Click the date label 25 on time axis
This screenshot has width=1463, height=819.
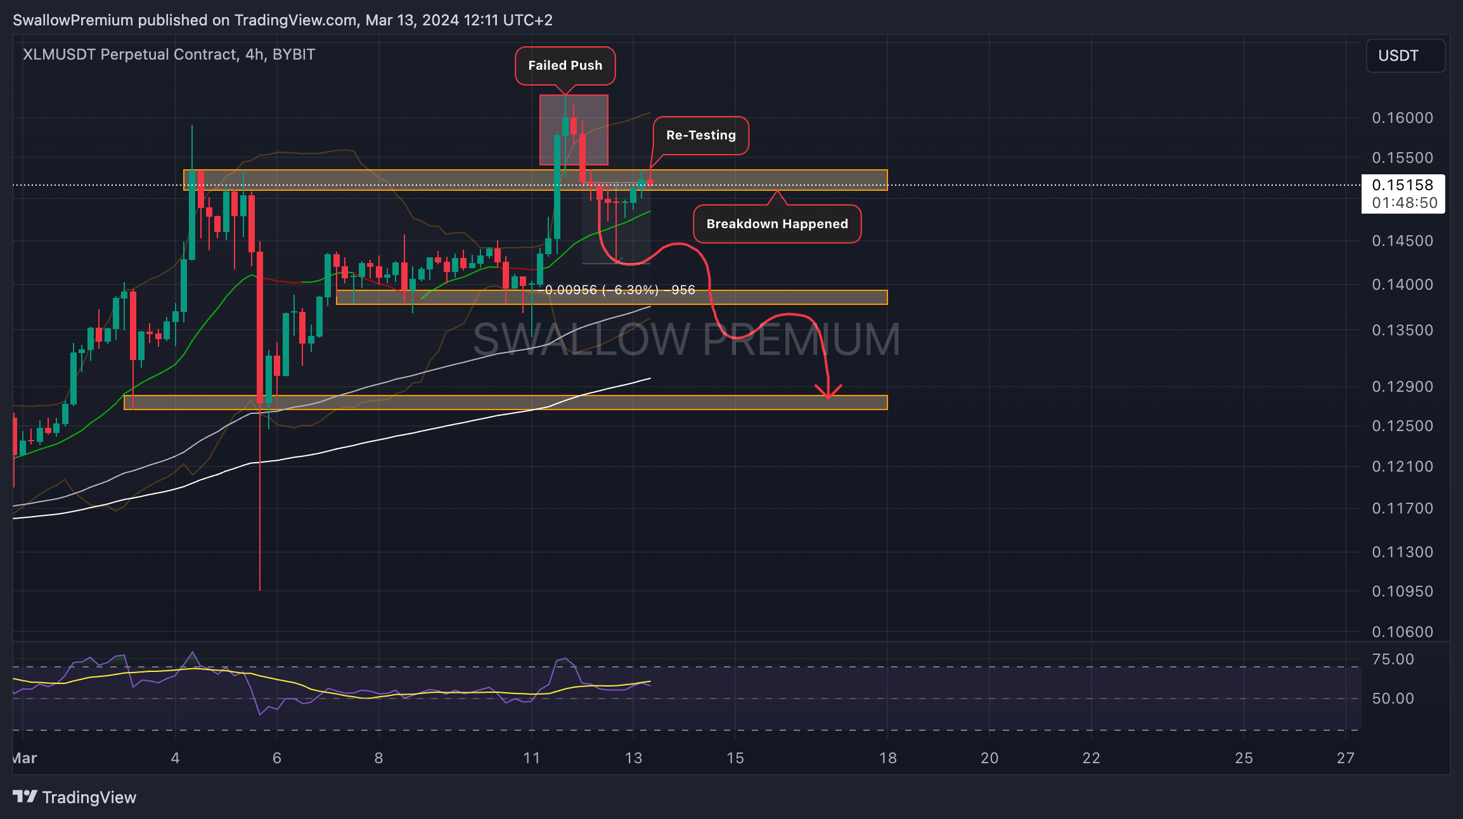click(1244, 758)
